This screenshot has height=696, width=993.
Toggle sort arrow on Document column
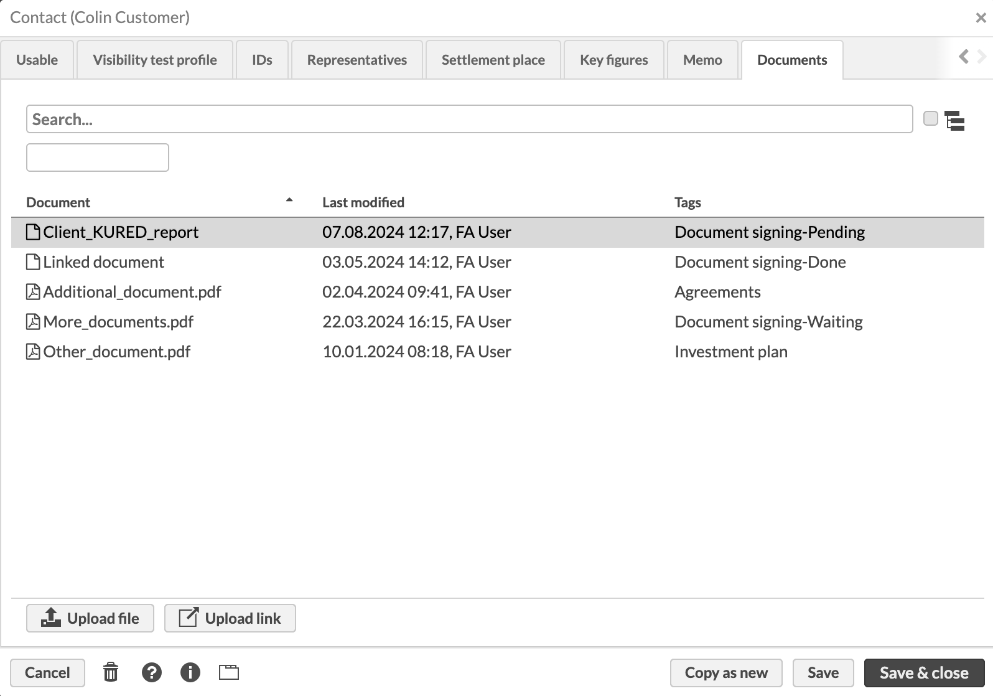289,200
